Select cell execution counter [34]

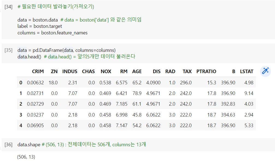(x=8, y=7)
